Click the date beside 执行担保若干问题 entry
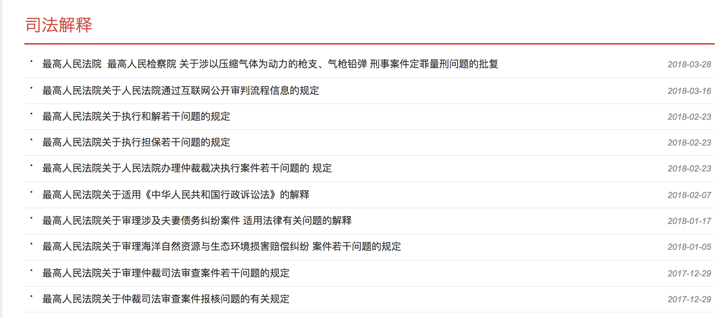Viewport: 728px width, 318px height. click(x=689, y=143)
